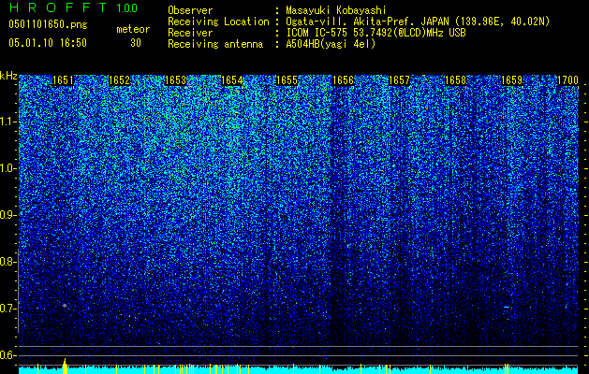Click the 1.1 kHz axis label
This screenshot has height=374, width=589.
tap(8, 122)
